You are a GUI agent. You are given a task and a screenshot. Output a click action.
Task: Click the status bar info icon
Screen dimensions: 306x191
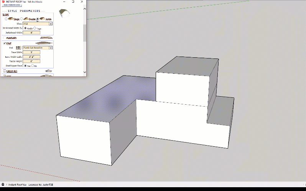(3, 185)
